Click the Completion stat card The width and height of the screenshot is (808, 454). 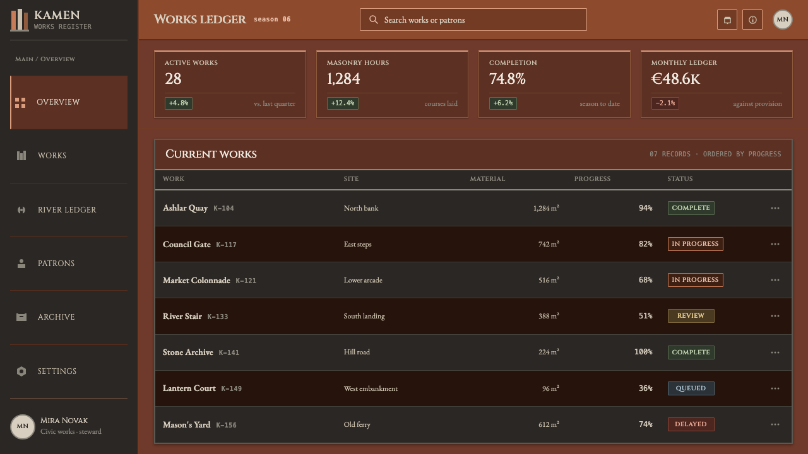(554, 84)
